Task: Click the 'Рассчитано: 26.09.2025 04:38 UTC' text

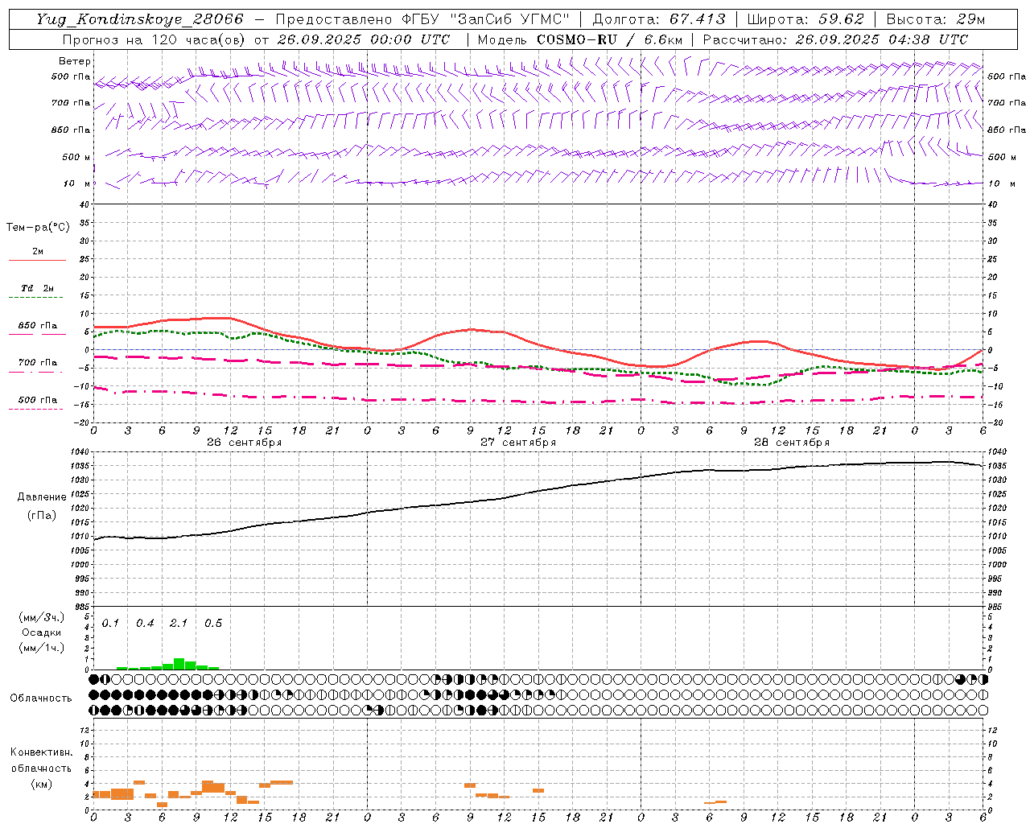Action: coord(835,39)
